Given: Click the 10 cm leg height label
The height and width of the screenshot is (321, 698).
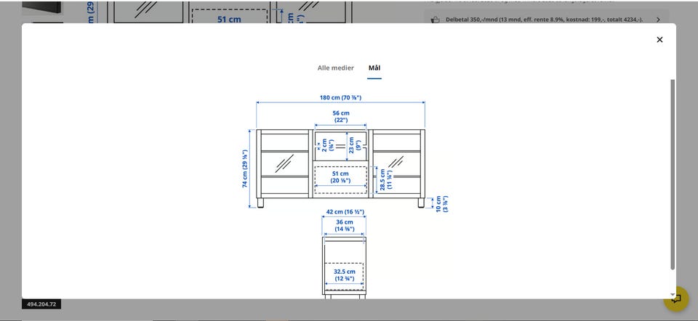Looking at the screenshot, I should coord(441,203).
